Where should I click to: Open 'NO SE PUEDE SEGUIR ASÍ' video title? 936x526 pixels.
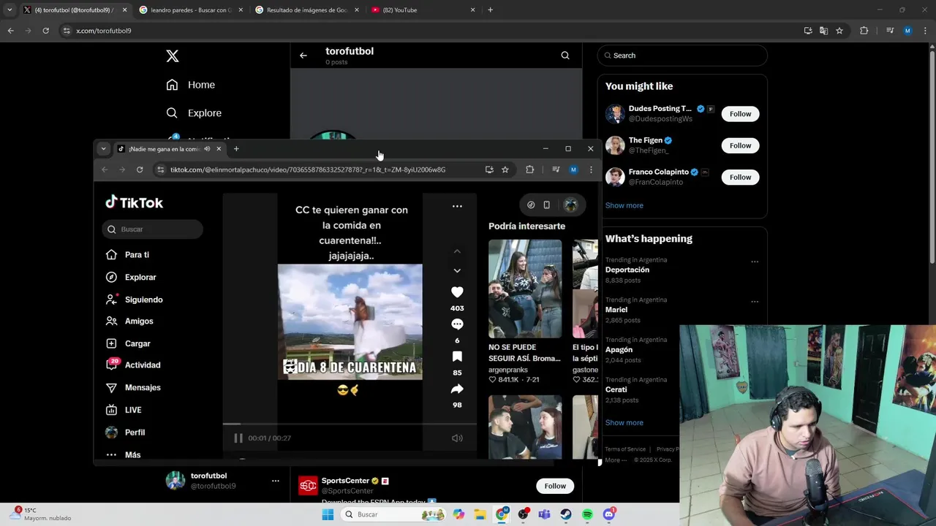click(524, 353)
